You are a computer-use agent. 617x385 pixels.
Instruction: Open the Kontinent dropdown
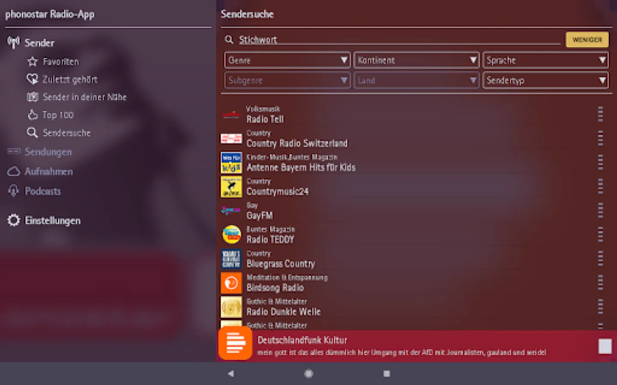tap(416, 60)
